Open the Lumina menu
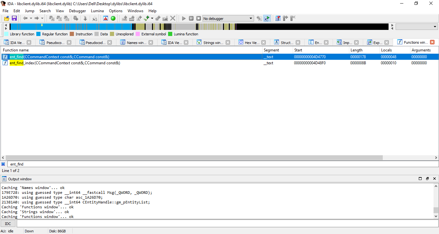Viewport: 439px width, 234px height. tap(97, 11)
